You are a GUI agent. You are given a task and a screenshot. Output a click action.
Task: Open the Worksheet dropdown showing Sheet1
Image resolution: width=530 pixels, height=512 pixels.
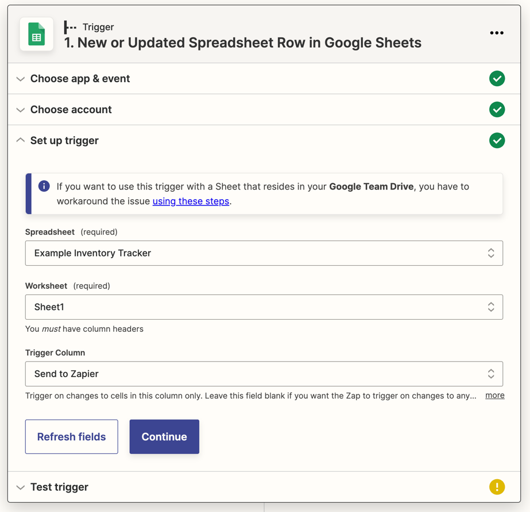pyautogui.click(x=264, y=307)
